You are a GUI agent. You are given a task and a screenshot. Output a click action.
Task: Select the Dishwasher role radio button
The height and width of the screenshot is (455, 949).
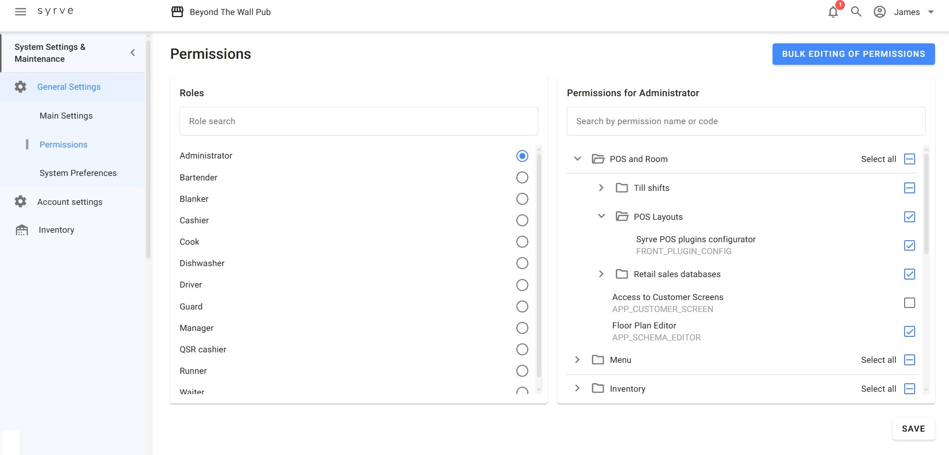(522, 263)
